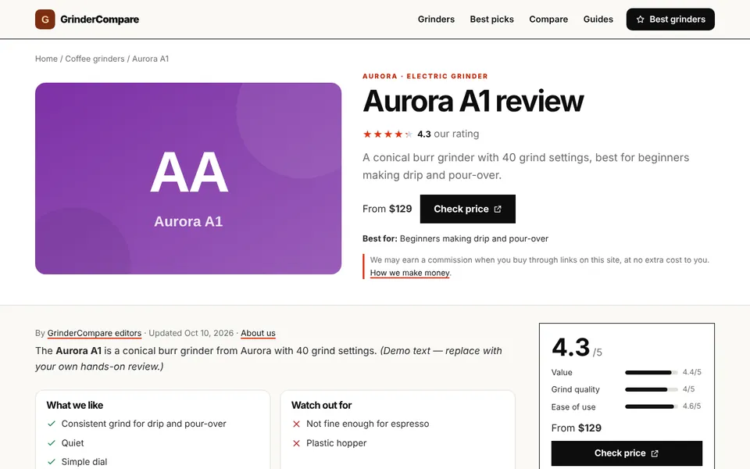Image resolution: width=750 pixels, height=469 pixels.
Task: Click the GrinderCompare G logo icon
Action: click(45, 20)
